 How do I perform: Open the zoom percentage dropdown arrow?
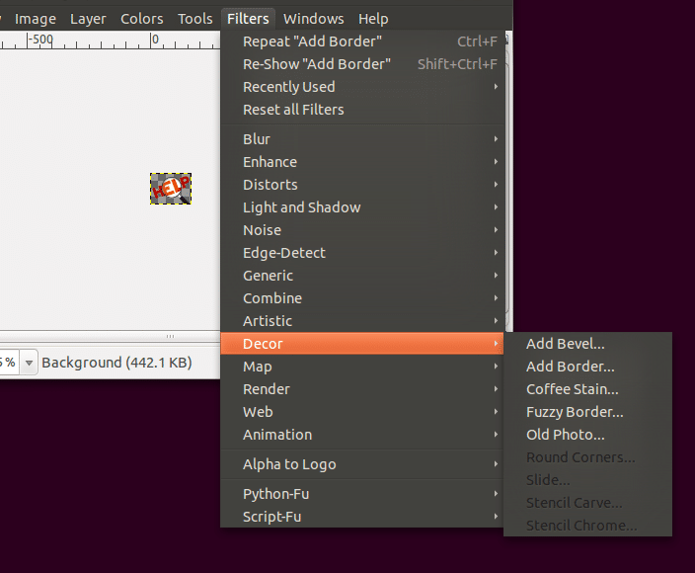[x=29, y=364]
